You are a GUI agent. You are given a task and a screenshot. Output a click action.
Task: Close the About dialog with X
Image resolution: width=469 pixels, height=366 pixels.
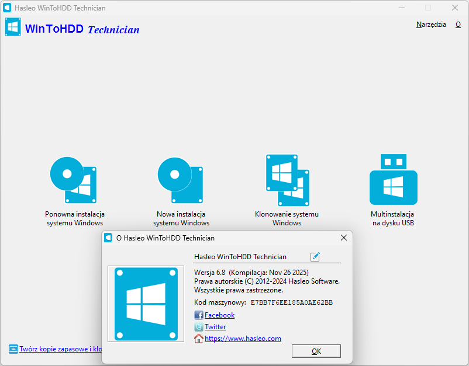point(344,238)
